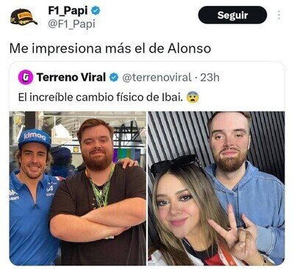The image size is (294, 269).
Task: Click verified badge next to Terreno Viral
Action: tap(114, 78)
